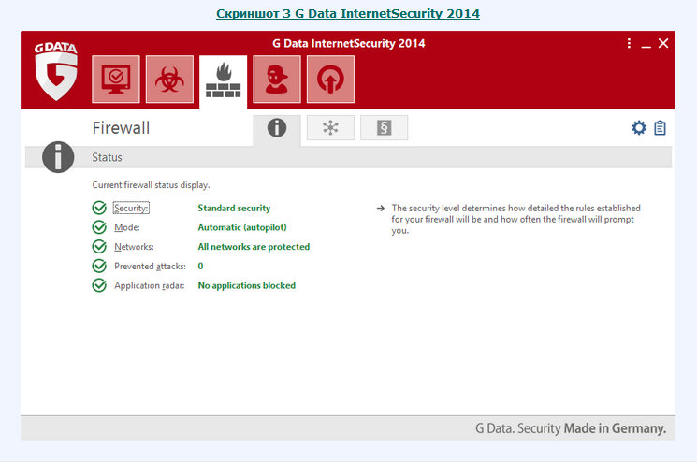The image size is (697, 463).
Task: Click the G Data InternetSecurity 2014 title
Action: 348,44
